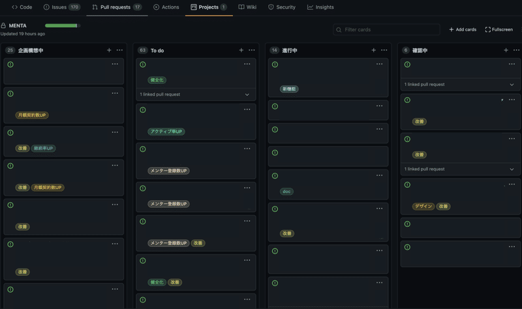
Task: Click the lock icon beside MENTA
Action: (3, 25)
